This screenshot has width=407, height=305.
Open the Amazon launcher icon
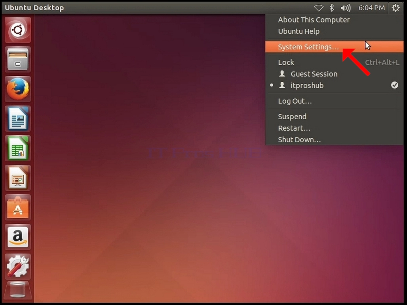18,237
